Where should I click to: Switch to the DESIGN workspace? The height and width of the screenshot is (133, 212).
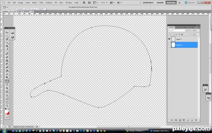point(160,2)
